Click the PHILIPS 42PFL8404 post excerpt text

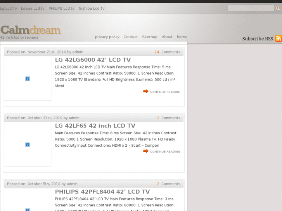(x=114, y=204)
